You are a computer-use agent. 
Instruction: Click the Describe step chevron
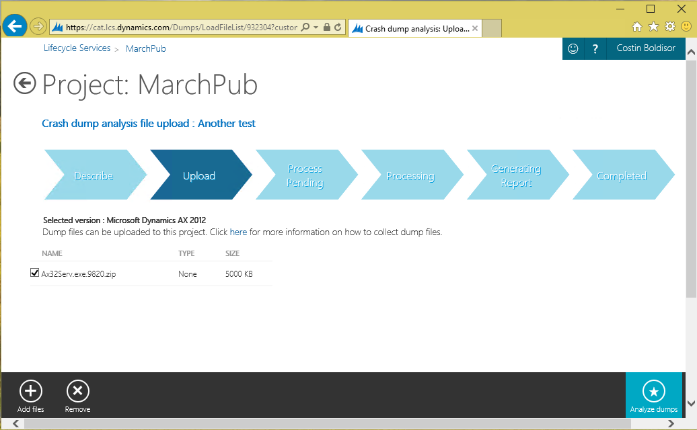point(94,175)
